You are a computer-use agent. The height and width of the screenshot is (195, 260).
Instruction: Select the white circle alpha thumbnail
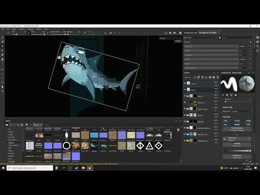(67, 146)
